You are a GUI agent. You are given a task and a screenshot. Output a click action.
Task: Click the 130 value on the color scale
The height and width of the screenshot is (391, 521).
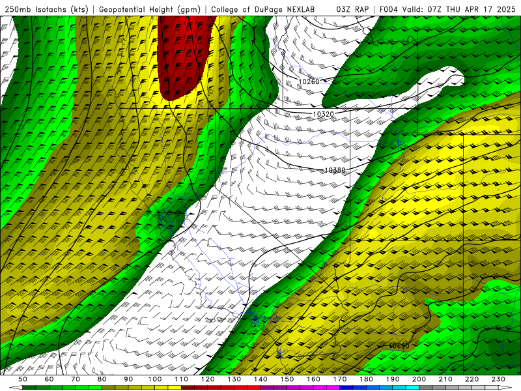pyautogui.click(x=234, y=379)
